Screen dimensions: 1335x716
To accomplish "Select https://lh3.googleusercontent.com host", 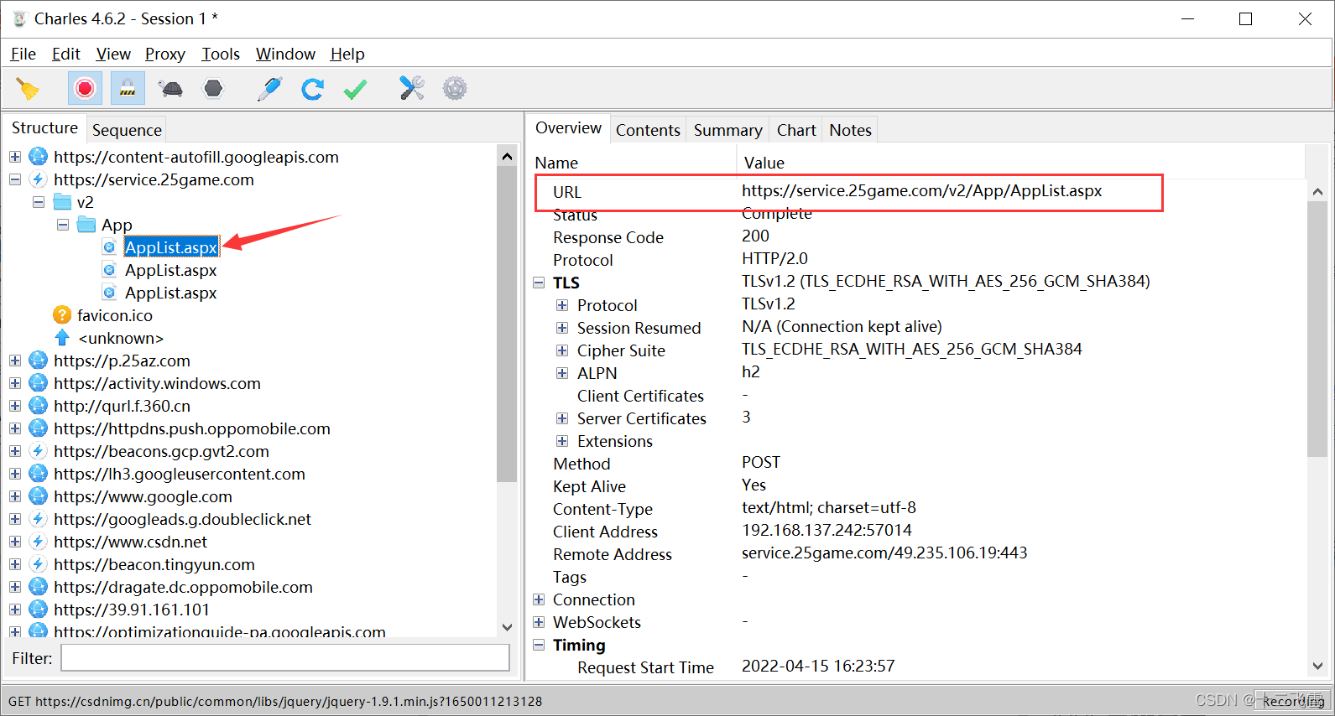I will (180, 474).
